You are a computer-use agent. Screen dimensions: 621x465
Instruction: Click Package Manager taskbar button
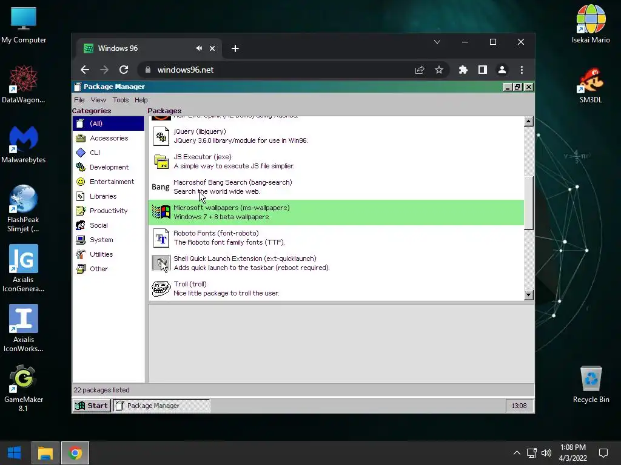[161, 406]
